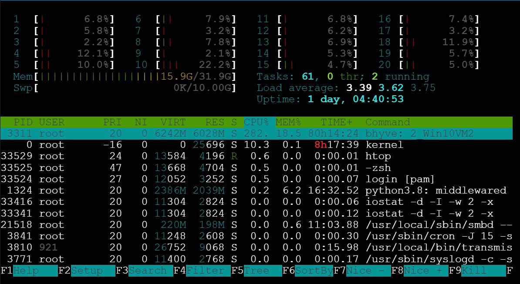The width and height of the screenshot is (520, 284).
Task: Click the 6.2 MEM% value
Action: (x=291, y=190)
